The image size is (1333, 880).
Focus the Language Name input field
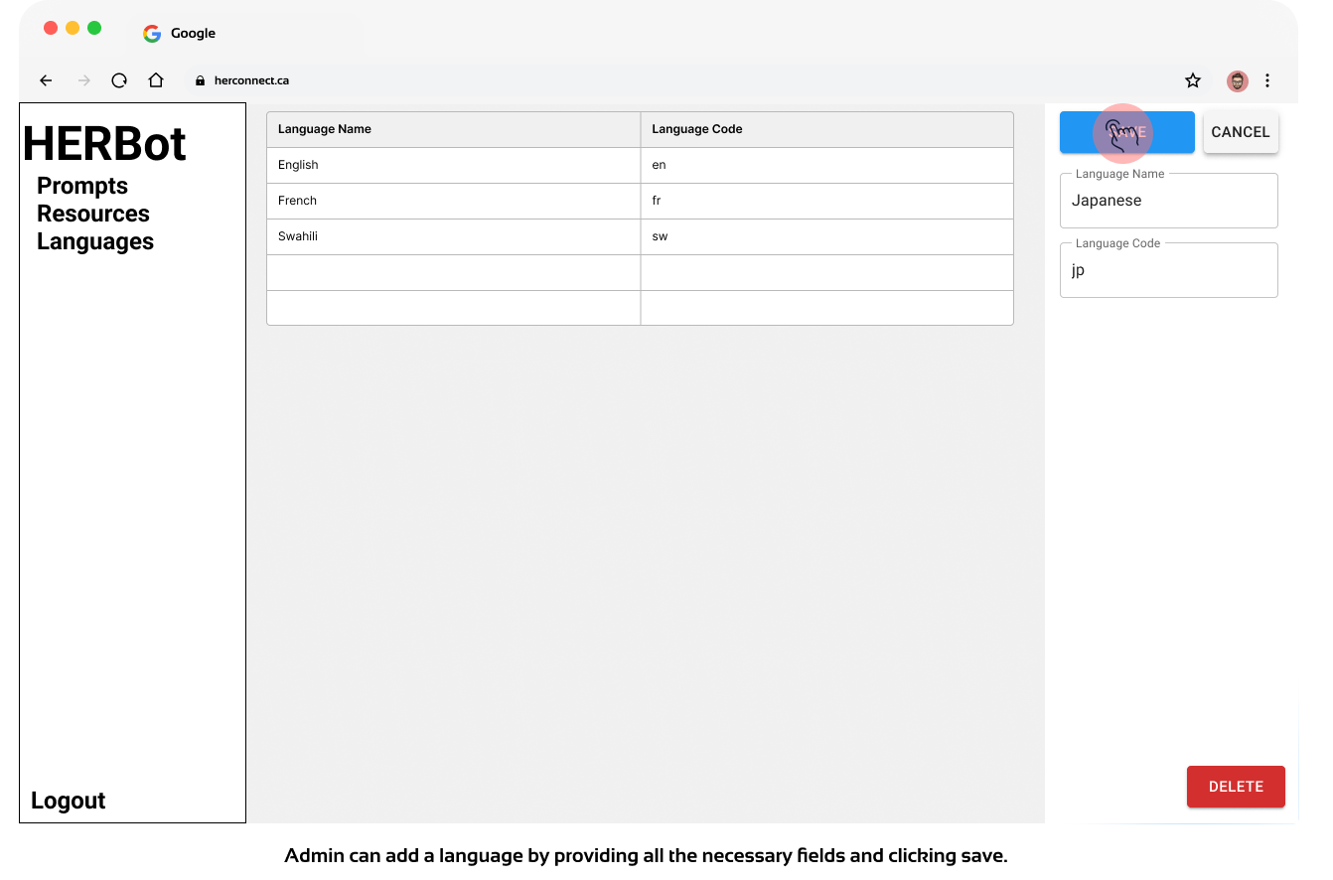[x=1168, y=202]
